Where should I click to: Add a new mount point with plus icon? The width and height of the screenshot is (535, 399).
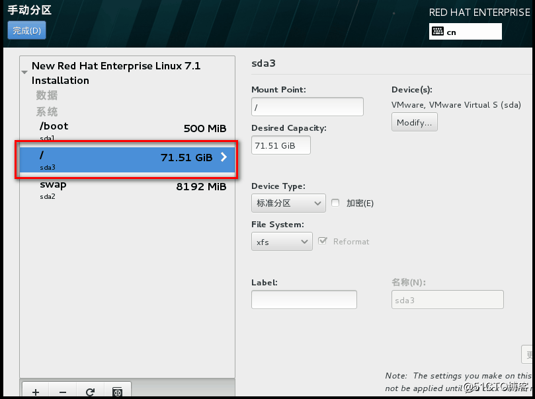(36, 392)
